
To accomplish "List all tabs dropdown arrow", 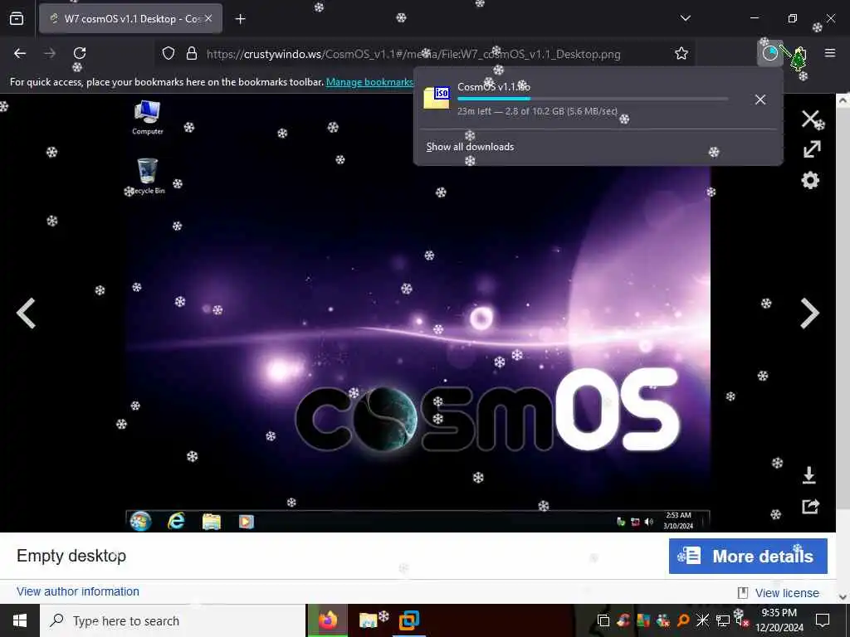I will [x=685, y=18].
